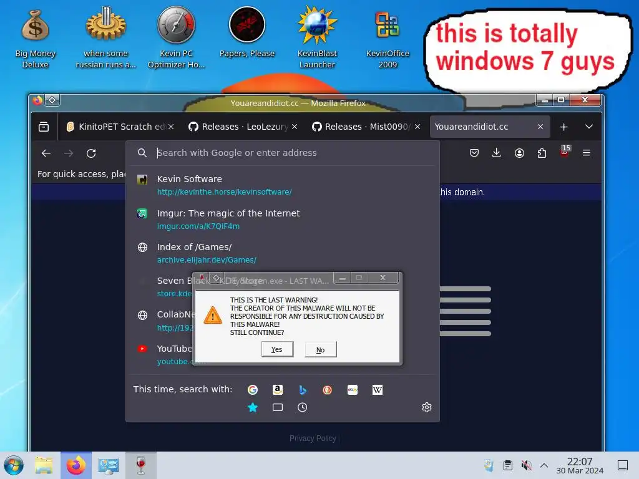This screenshot has width=639, height=479.
Task: Toggle the muted volume tray icon
Action: [527, 465]
